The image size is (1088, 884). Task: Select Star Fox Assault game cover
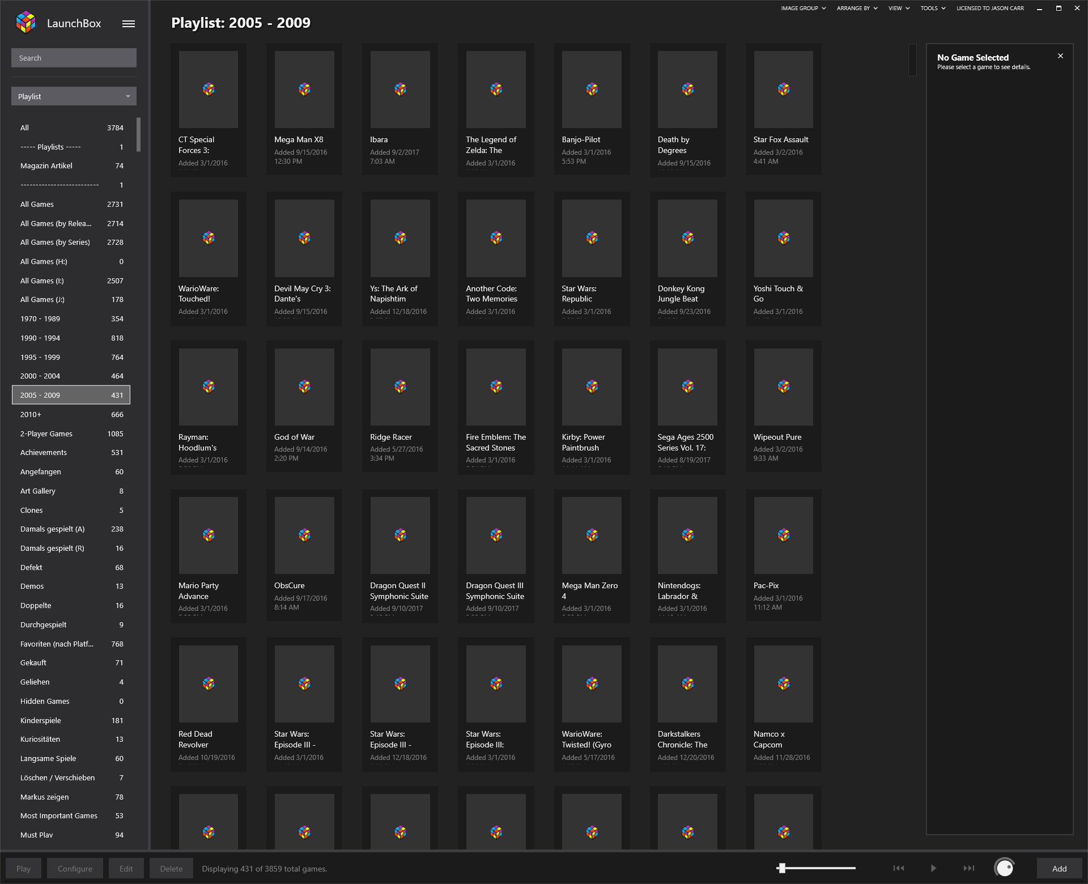pyautogui.click(x=783, y=90)
